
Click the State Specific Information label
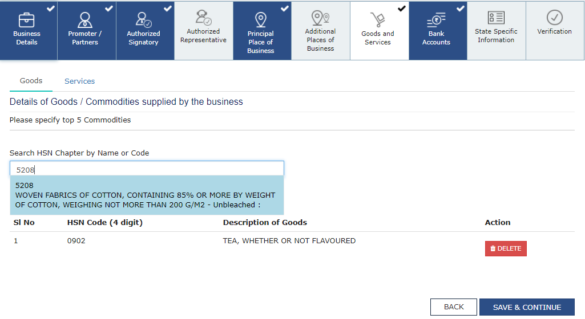[x=496, y=36]
